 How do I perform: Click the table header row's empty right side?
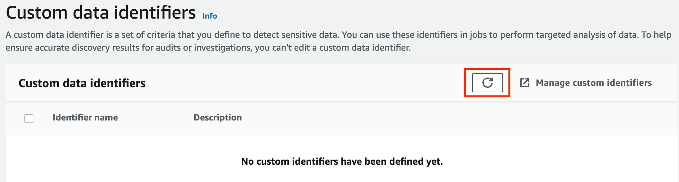point(459,118)
